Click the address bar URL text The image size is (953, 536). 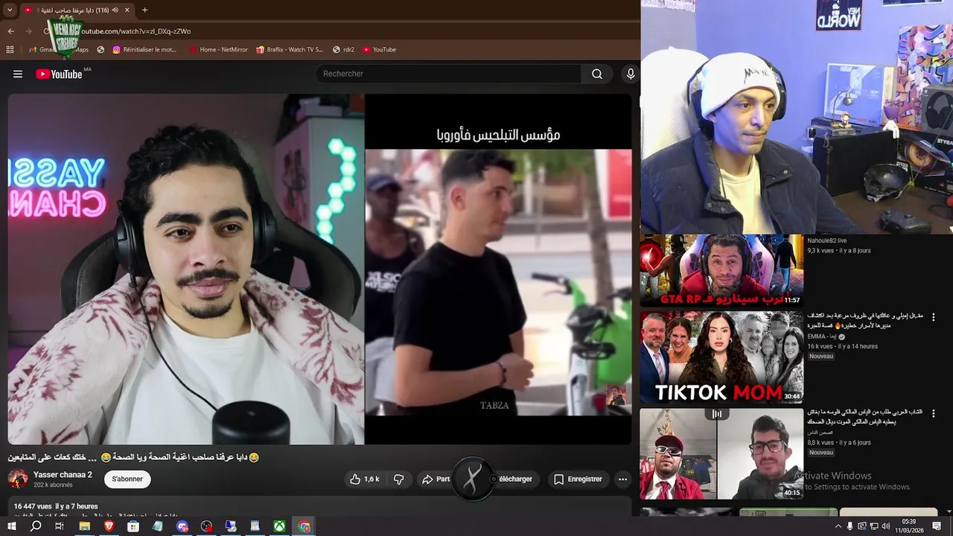coord(136,31)
